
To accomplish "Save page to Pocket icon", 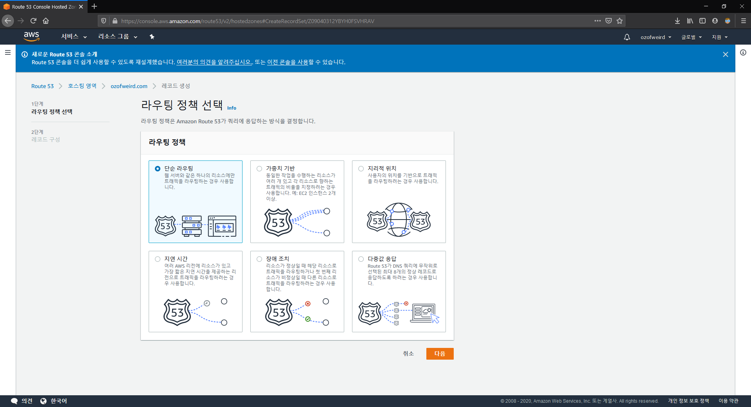I will (609, 21).
